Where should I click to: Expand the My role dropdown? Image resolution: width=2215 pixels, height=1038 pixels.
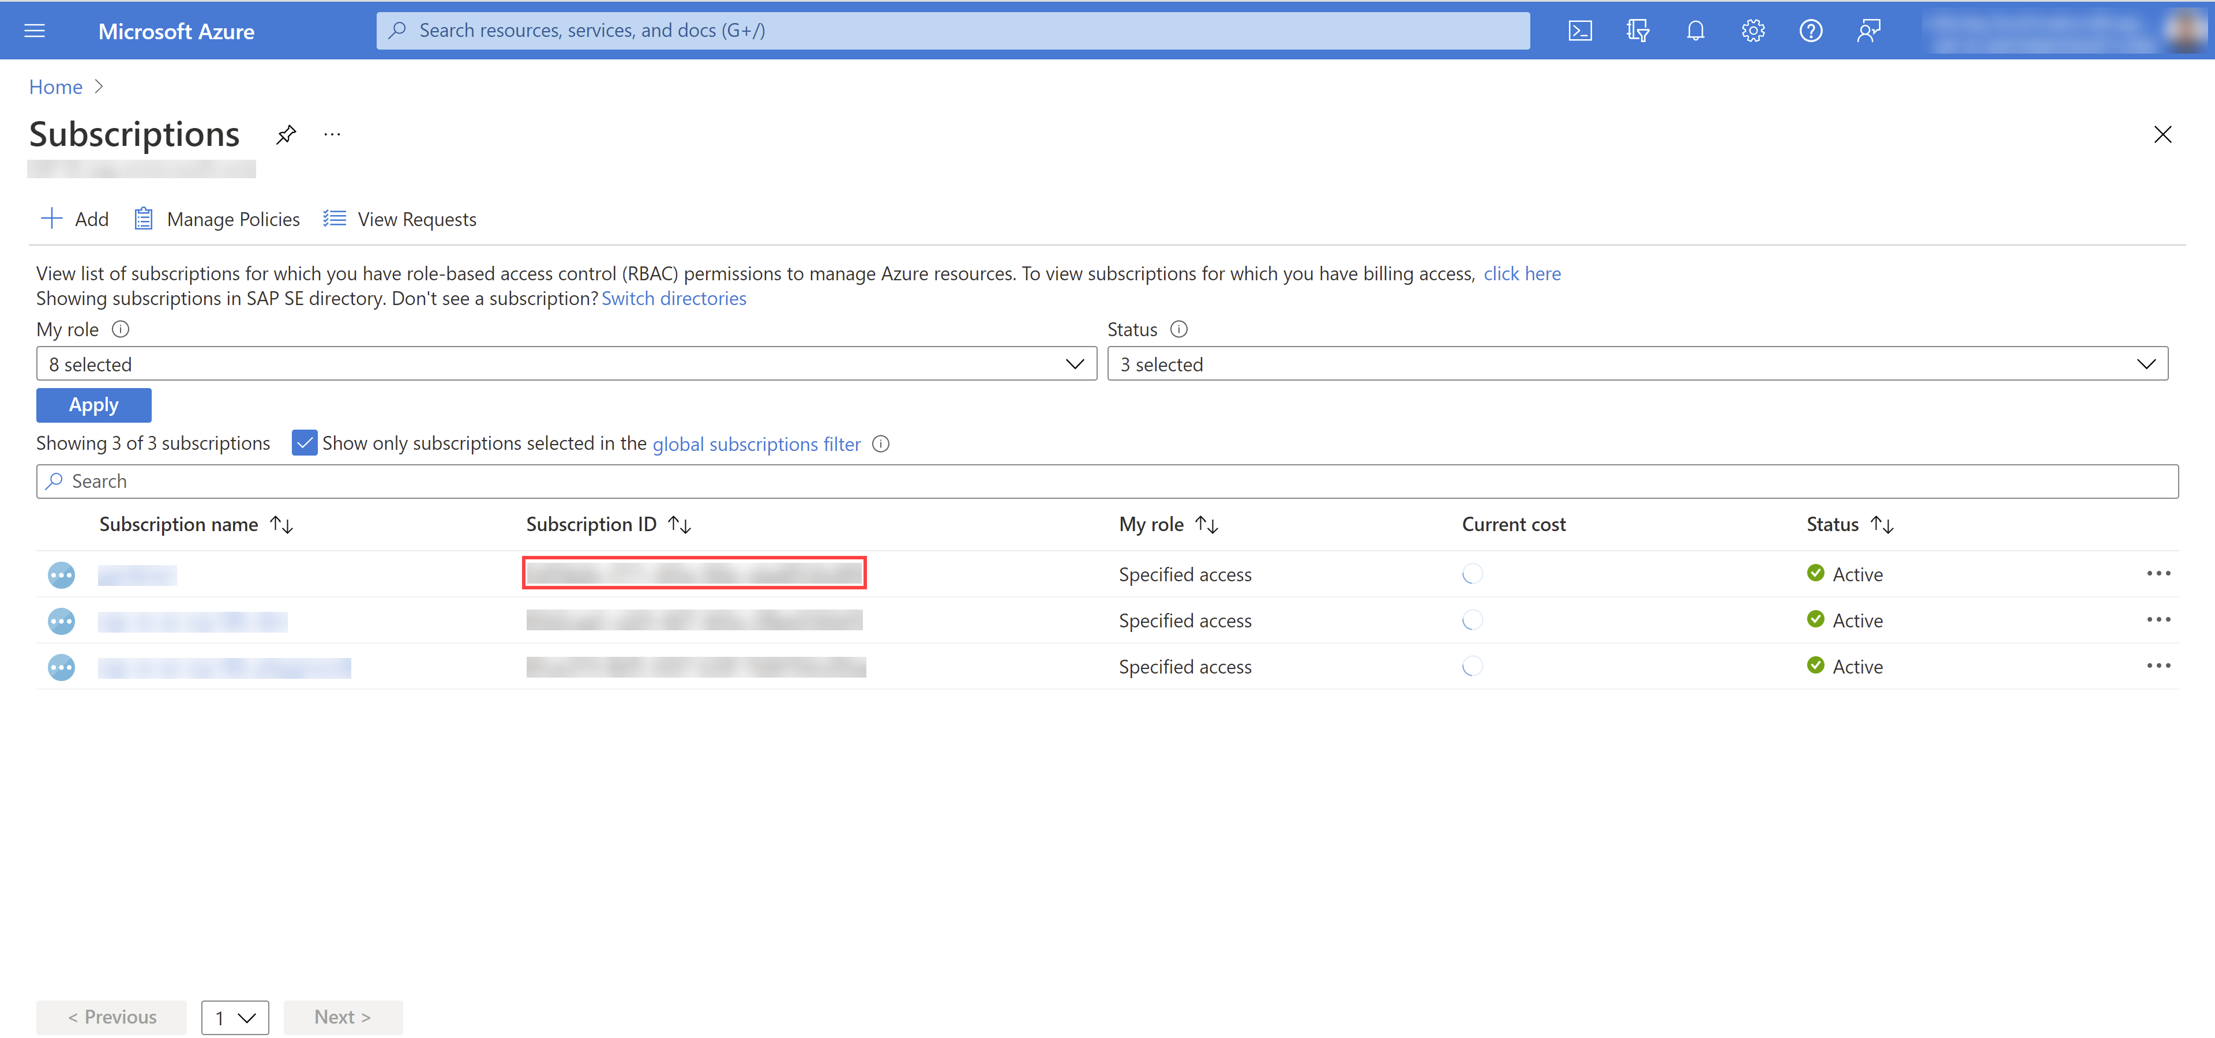(566, 364)
